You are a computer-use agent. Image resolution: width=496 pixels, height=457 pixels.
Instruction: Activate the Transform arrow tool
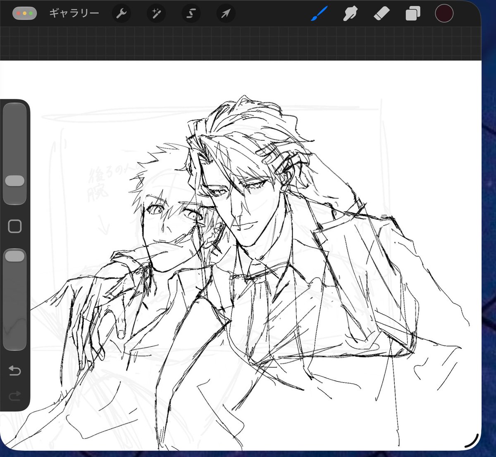(226, 14)
